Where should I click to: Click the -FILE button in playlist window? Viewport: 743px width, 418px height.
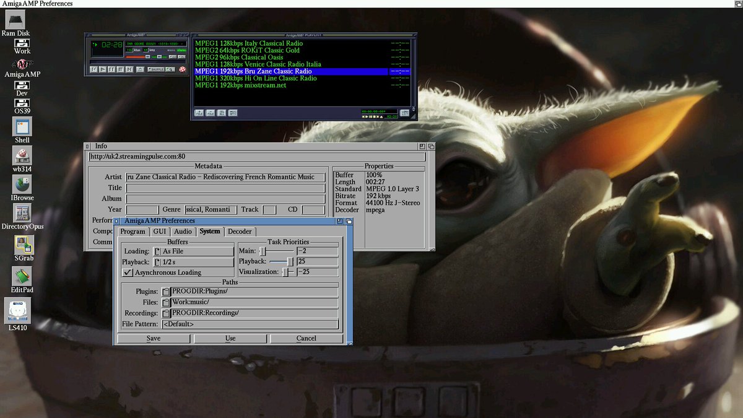(x=211, y=113)
